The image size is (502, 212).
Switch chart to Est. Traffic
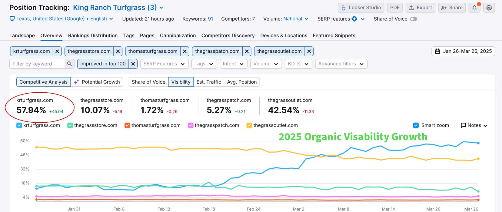pos(209,82)
